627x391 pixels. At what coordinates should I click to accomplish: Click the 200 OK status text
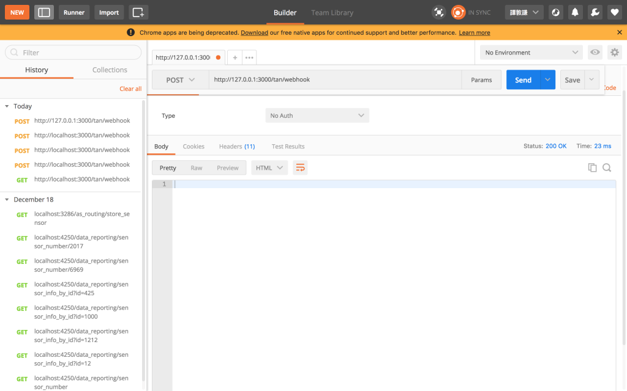[x=556, y=146]
